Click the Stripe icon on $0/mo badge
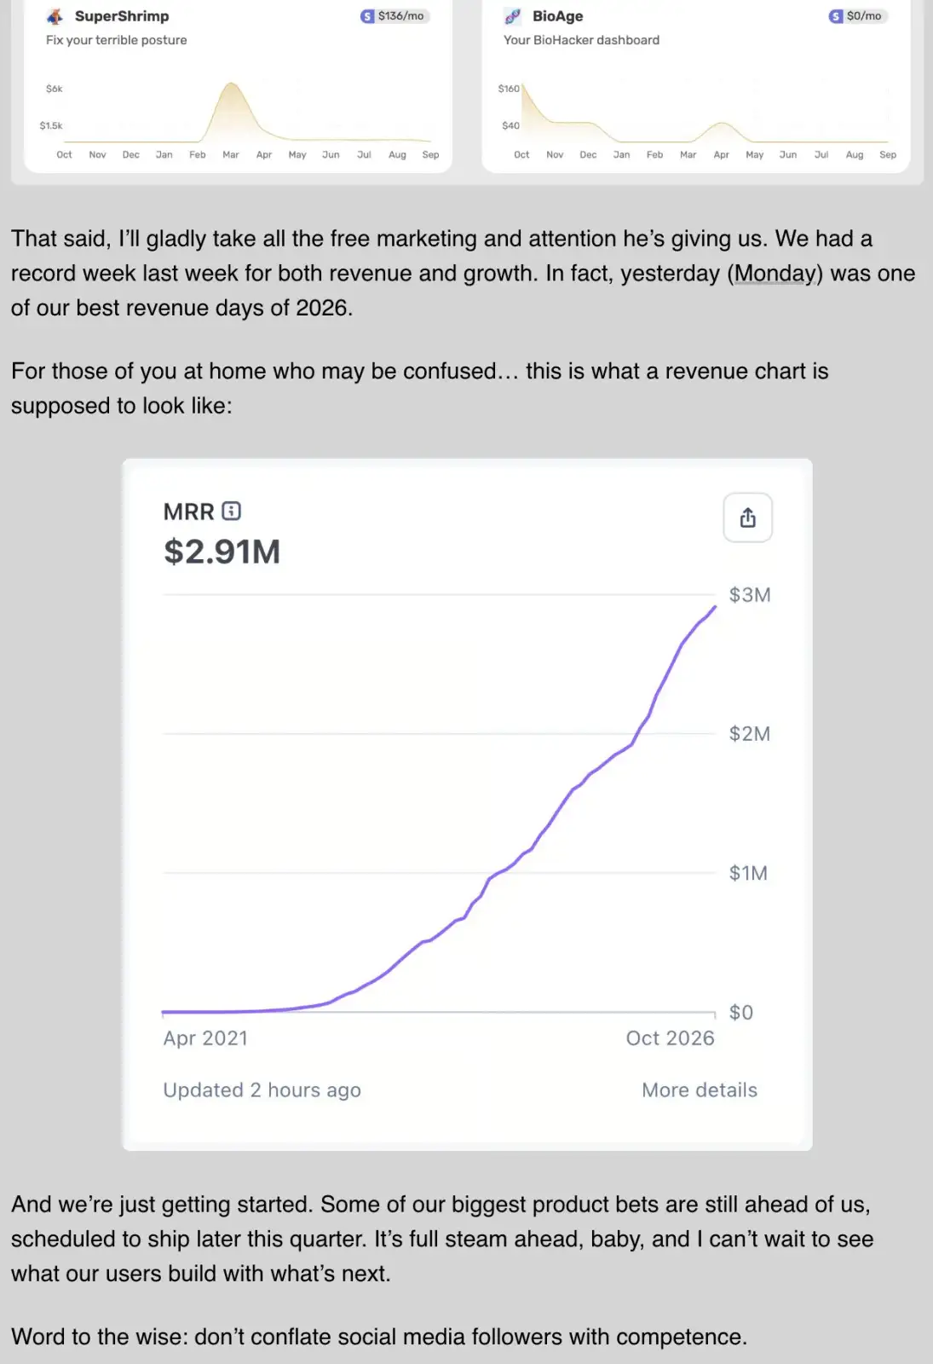The width and height of the screenshot is (933, 1364). (837, 16)
